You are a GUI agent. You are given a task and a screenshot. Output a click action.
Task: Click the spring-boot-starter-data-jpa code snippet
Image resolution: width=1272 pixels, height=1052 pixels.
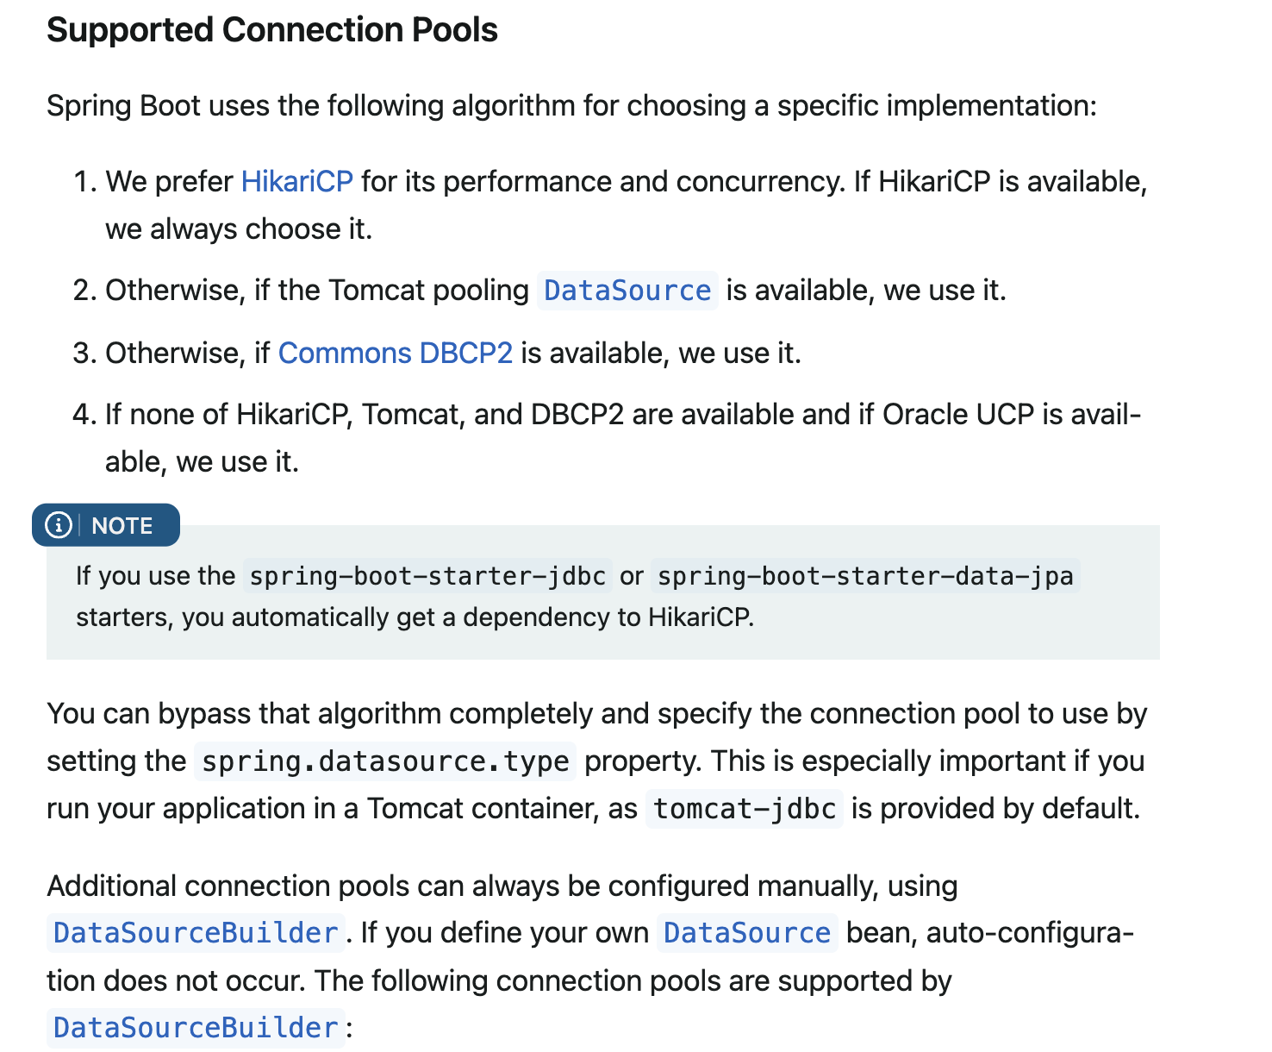pyautogui.click(x=864, y=576)
